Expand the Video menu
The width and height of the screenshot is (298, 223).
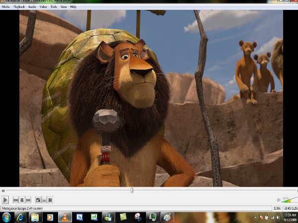pos(43,7)
